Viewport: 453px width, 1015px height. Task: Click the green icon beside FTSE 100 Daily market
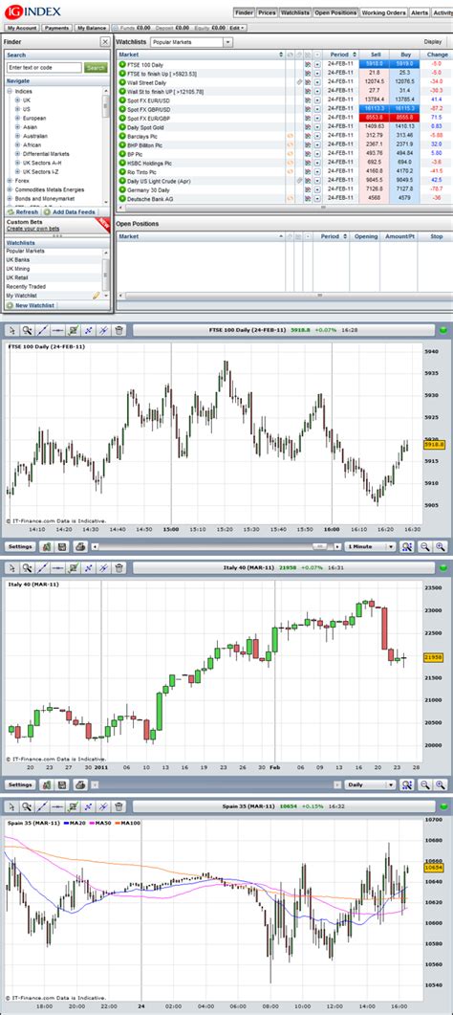[x=122, y=65]
